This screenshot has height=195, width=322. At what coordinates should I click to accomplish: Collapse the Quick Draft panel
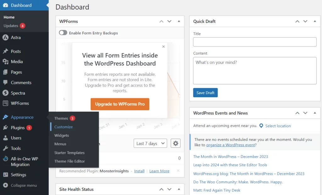(315, 21)
